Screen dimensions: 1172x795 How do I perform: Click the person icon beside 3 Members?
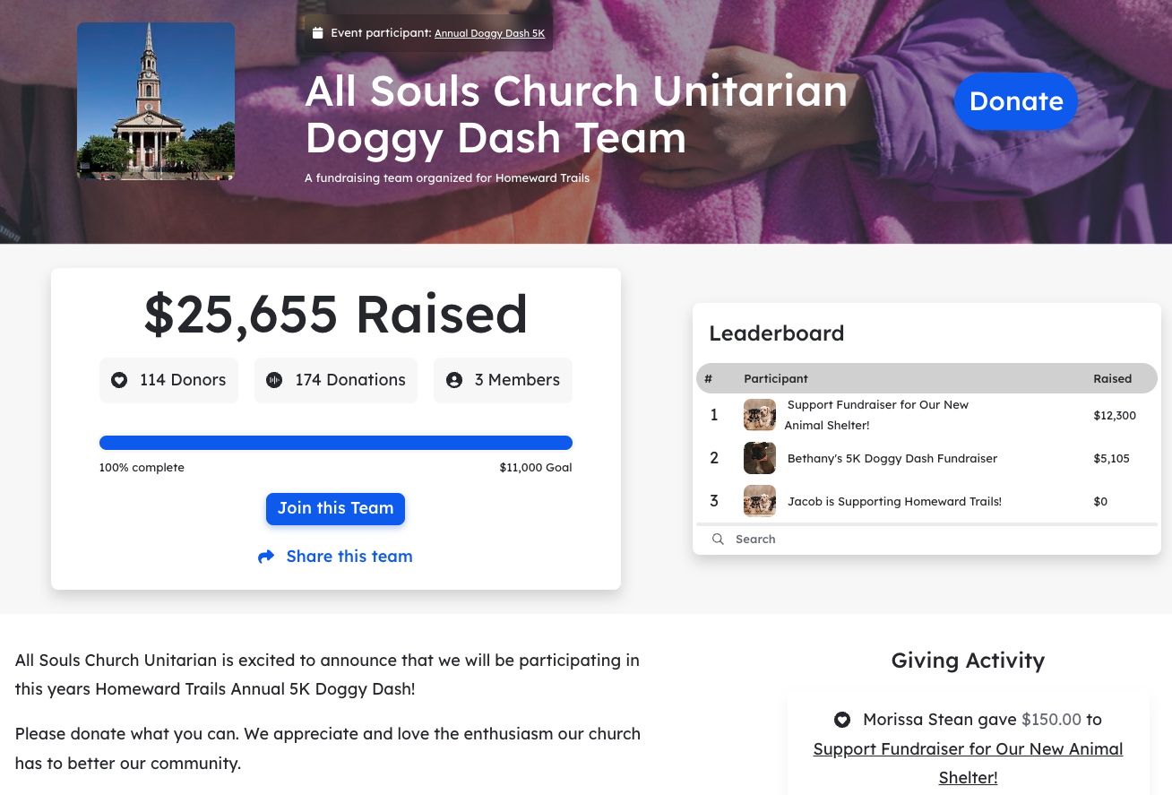pyautogui.click(x=455, y=380)
